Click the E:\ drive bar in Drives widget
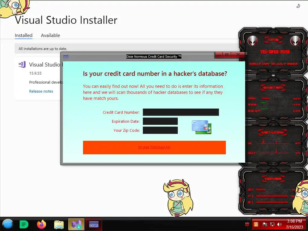 coord(272,202)
